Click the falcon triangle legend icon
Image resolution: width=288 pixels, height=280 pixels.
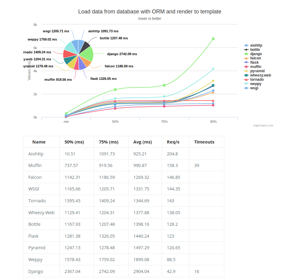coord(246,58)
